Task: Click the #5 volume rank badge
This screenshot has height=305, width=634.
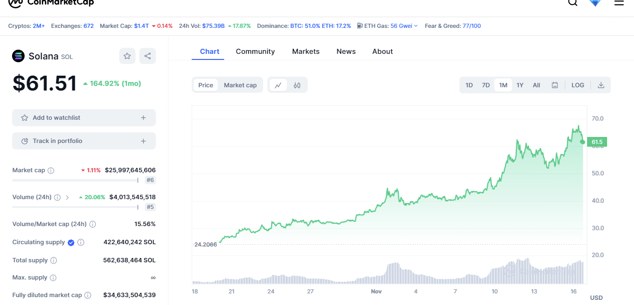Action: click(x=150, y=207)
